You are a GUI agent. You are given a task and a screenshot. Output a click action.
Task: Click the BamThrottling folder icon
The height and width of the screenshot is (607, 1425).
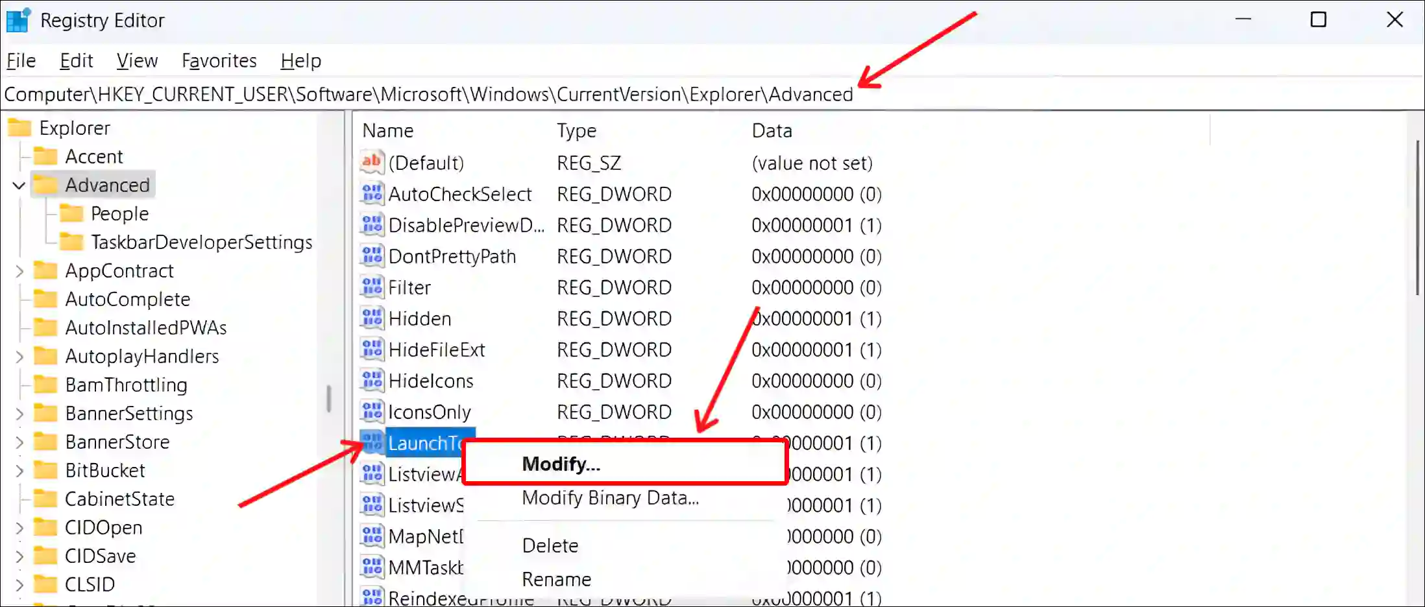45,385
